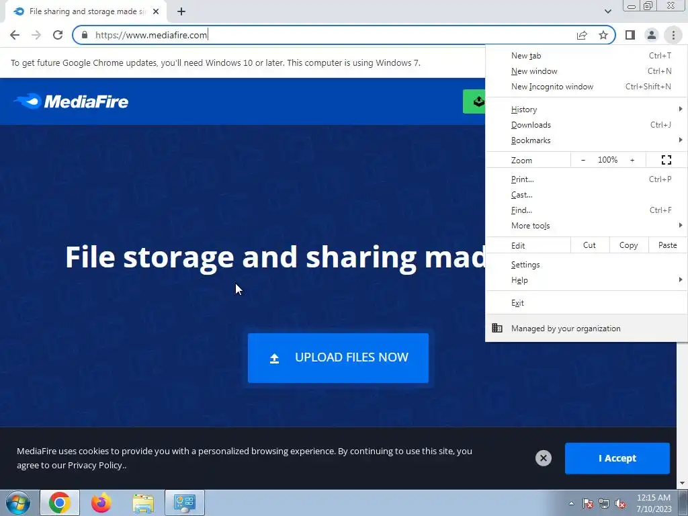
Task: Click Paste in the Edit row
Action: (x=667, y=245)
